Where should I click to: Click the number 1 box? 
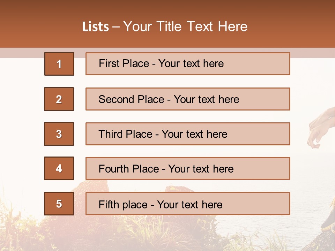click(59, 64)
